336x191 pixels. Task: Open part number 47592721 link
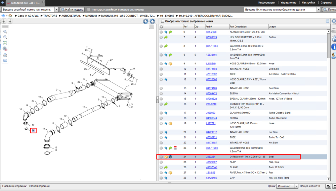211,138
